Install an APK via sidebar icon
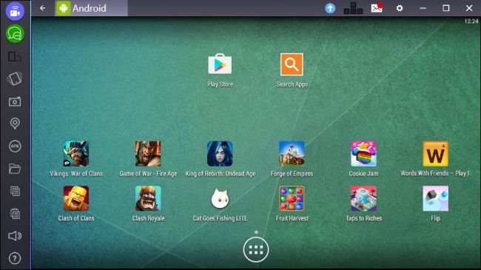The image size is (481, 270). pos(15,146)
